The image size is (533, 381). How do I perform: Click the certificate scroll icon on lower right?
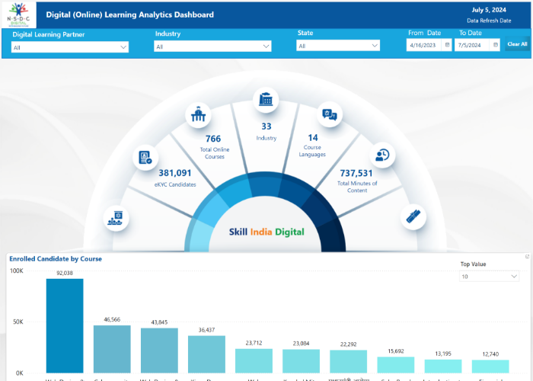click(x=413, y=216)
